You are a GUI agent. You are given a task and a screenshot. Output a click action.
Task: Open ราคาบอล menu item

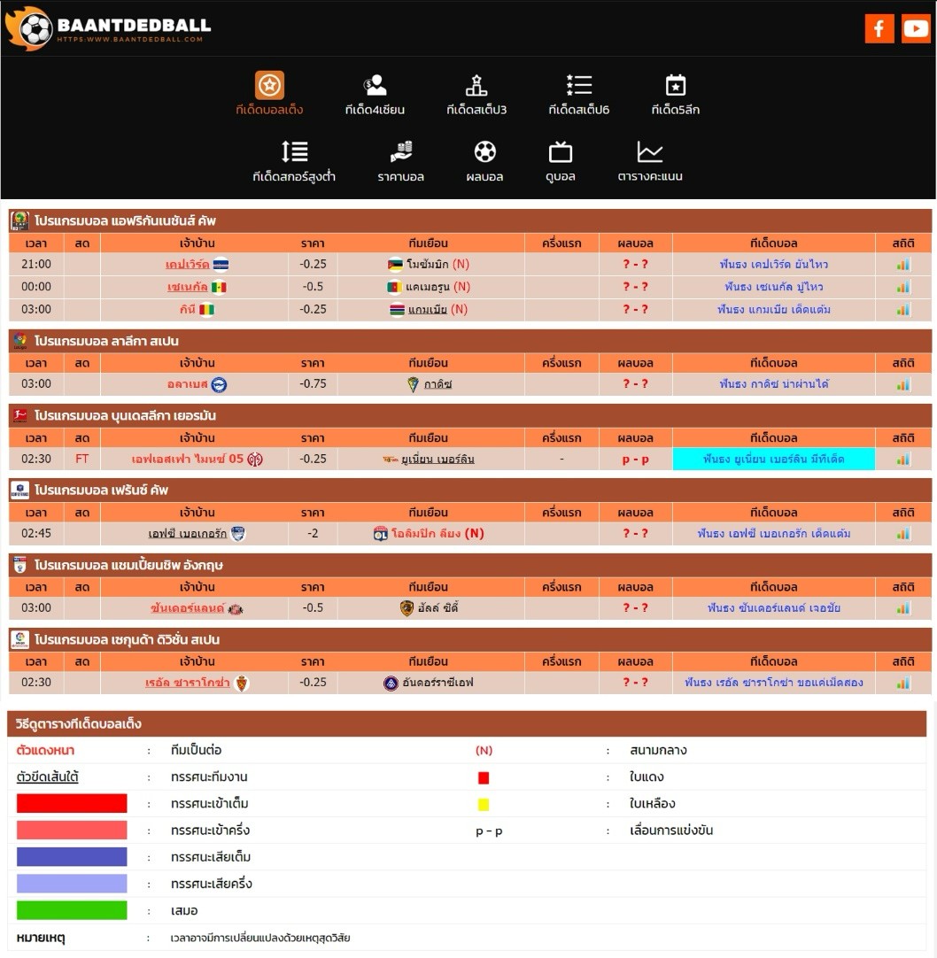click(x=400, y=162)
